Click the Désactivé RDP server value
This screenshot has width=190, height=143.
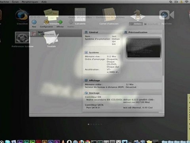point(131,87)
